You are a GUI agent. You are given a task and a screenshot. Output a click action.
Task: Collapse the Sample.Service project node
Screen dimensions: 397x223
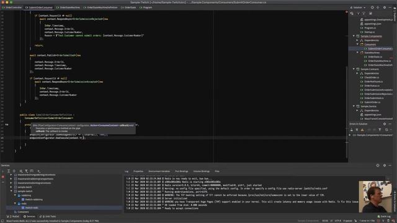(354, 107)
